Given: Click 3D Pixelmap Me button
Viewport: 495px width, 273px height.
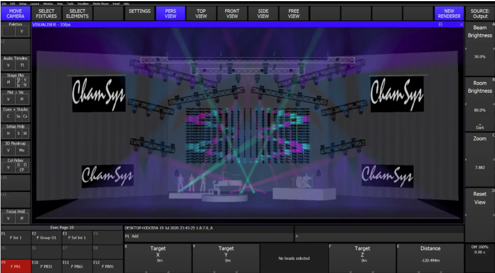Looking at the screenshot, I should click(x=22, y=150).
